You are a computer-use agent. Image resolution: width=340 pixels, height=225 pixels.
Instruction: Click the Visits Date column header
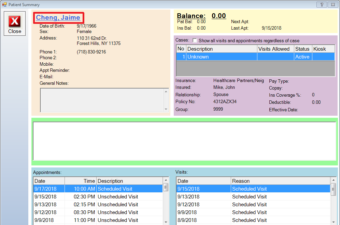pyautogui.click(x=203, y=181)
